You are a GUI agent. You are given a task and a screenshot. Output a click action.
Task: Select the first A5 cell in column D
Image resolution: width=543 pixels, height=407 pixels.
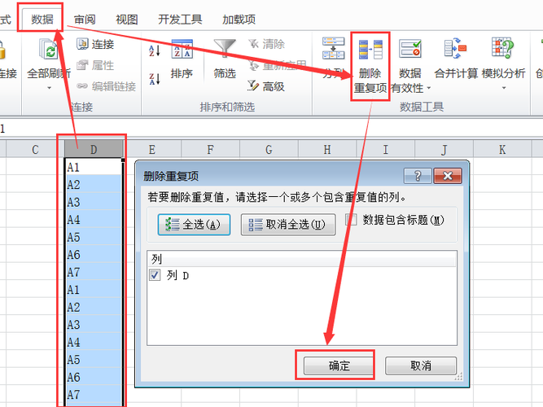[x=94, y=237]
